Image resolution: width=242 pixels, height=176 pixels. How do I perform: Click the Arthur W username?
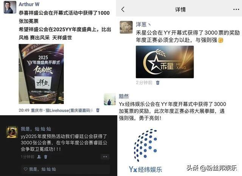[x=29, y=4]
